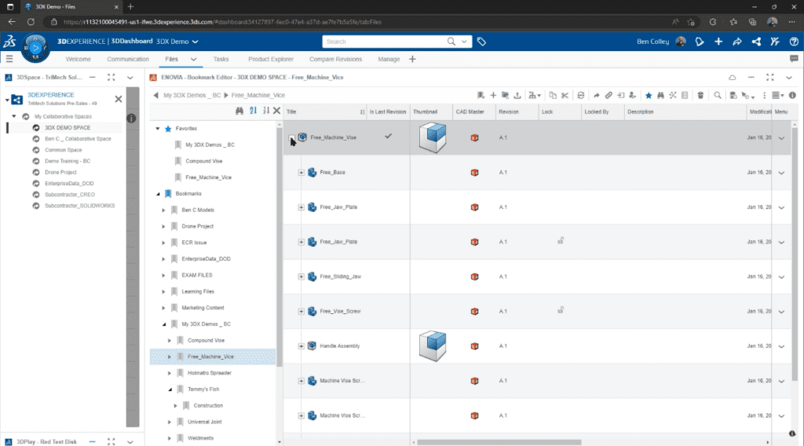The height and width of the screenshot is (446, 804).
Task: Expand the Free_Base row
Action: [x=301, y=173]
